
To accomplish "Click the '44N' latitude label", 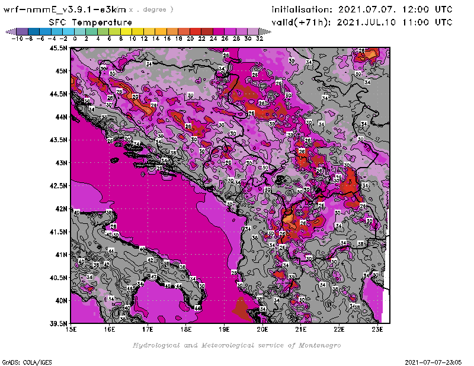I will point(61,117).
